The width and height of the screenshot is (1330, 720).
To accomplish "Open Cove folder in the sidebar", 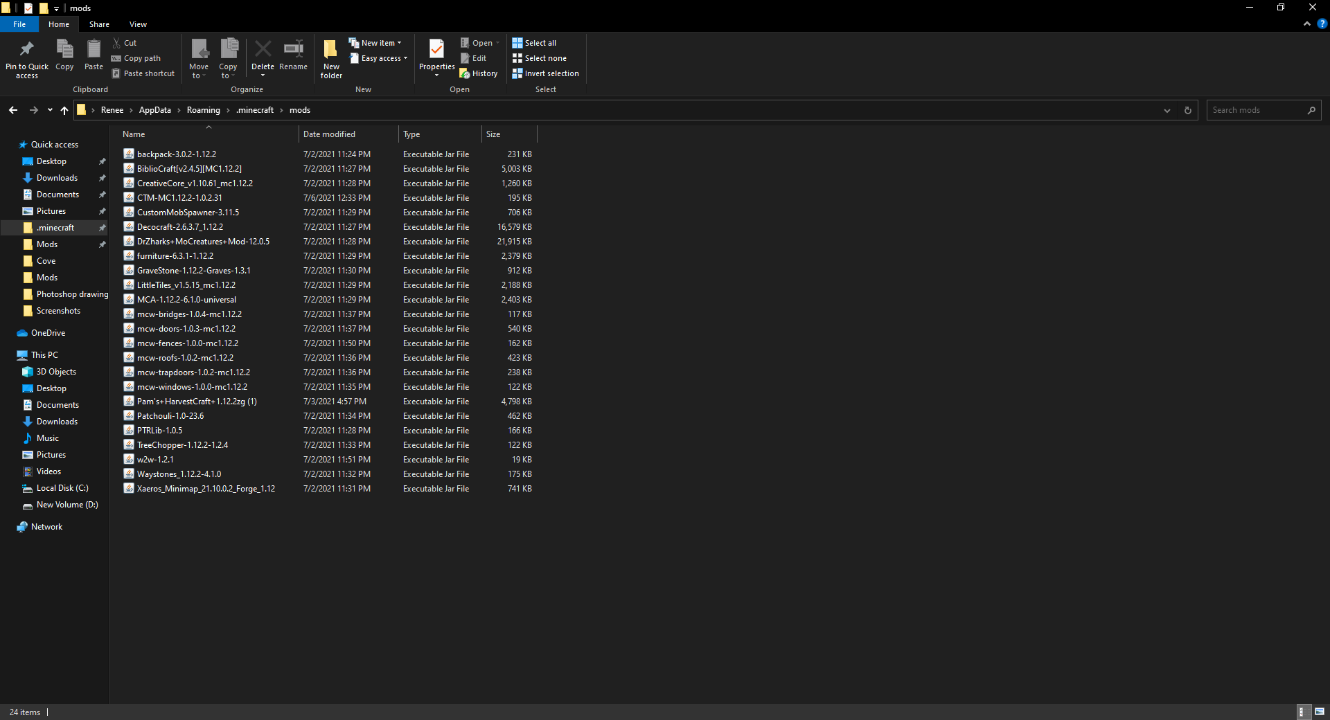I will 46,261.
